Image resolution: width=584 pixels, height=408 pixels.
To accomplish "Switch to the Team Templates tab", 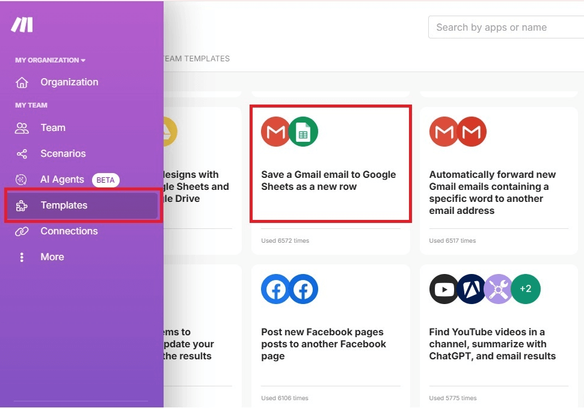I will [x=197, y=59].
